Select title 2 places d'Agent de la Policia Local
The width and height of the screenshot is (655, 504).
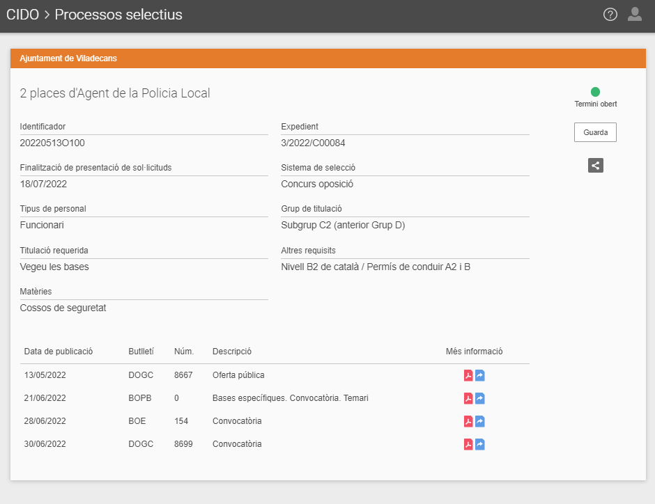tap(115, 93)
